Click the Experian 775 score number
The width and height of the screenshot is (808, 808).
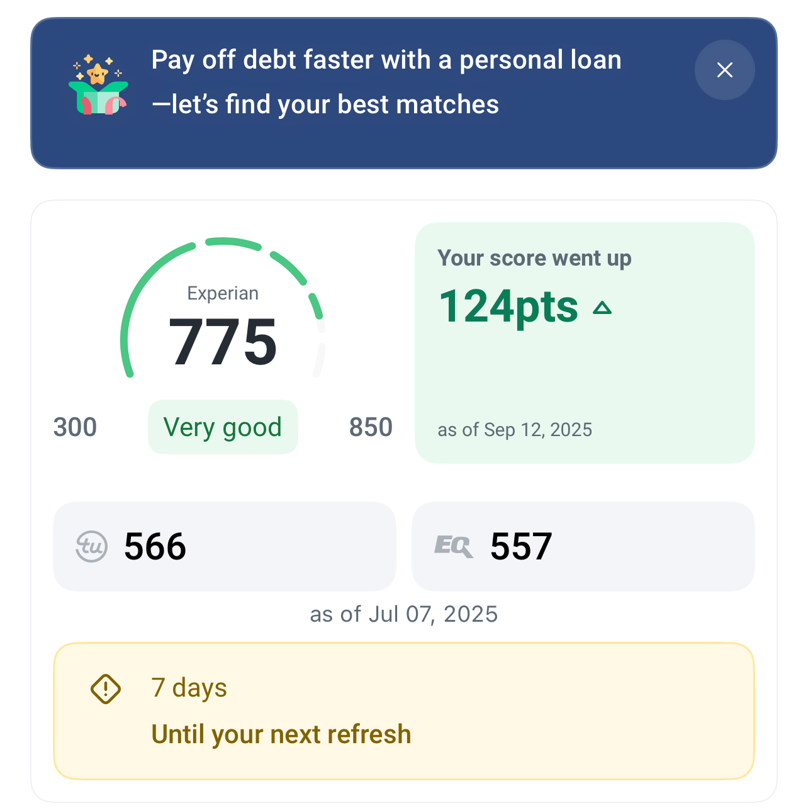(x=223, y=342)
